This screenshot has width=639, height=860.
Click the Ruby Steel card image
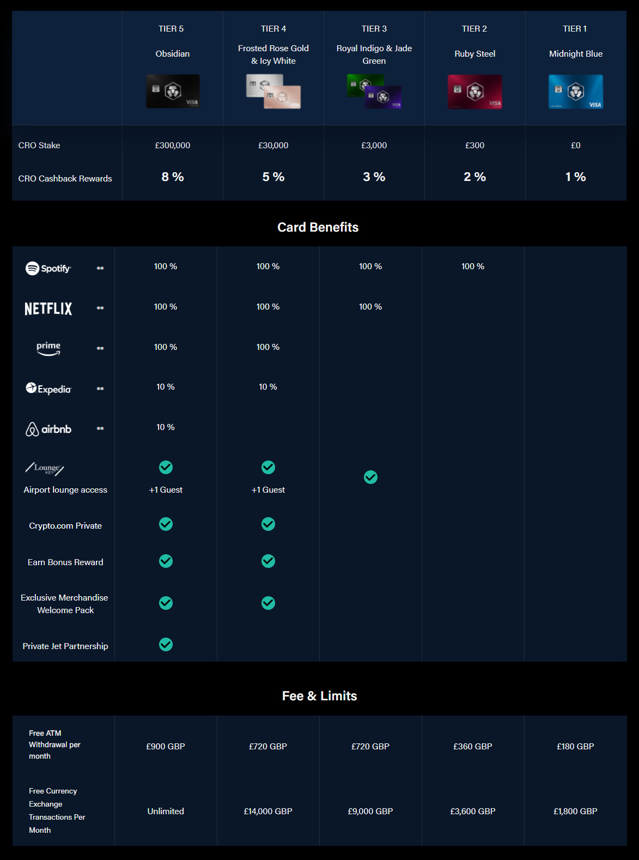tap(475, 92)
